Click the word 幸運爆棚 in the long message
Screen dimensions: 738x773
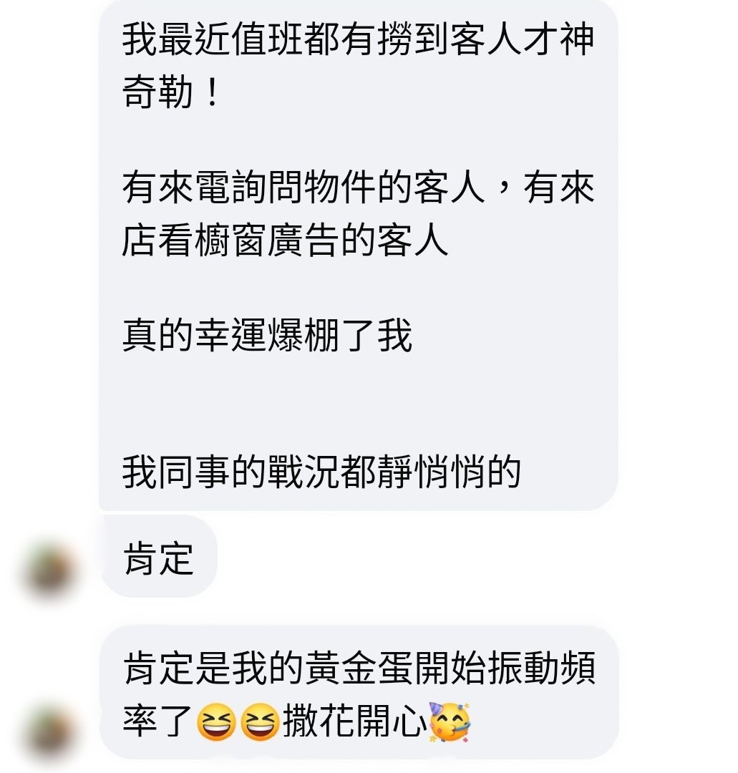267,336
